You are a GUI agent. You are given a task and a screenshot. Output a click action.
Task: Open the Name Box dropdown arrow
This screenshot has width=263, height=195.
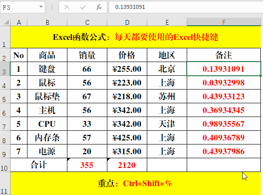[41, 7]
